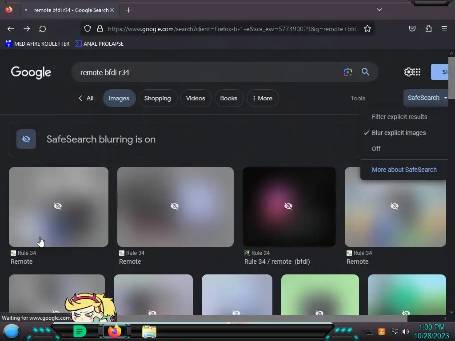Bookmark this page with the star icon

tap(367, 28)
